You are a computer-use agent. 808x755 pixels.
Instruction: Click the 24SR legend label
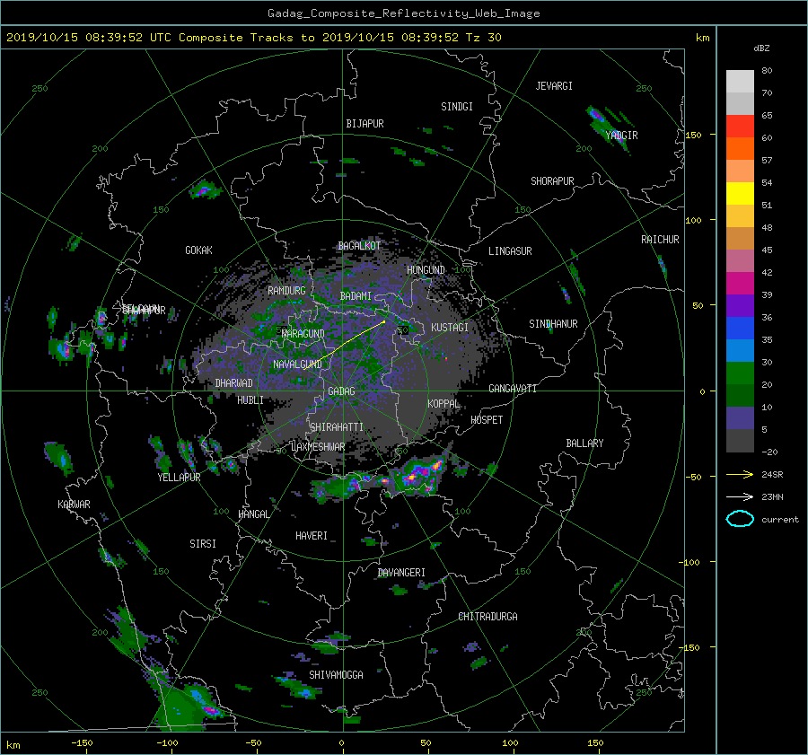(772, 475)
